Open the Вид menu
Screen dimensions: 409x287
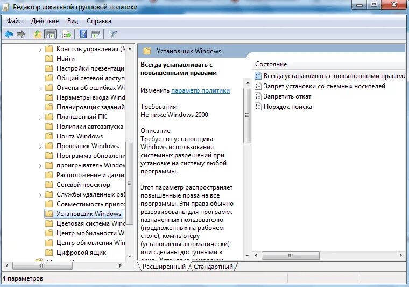tap(73, 21)
